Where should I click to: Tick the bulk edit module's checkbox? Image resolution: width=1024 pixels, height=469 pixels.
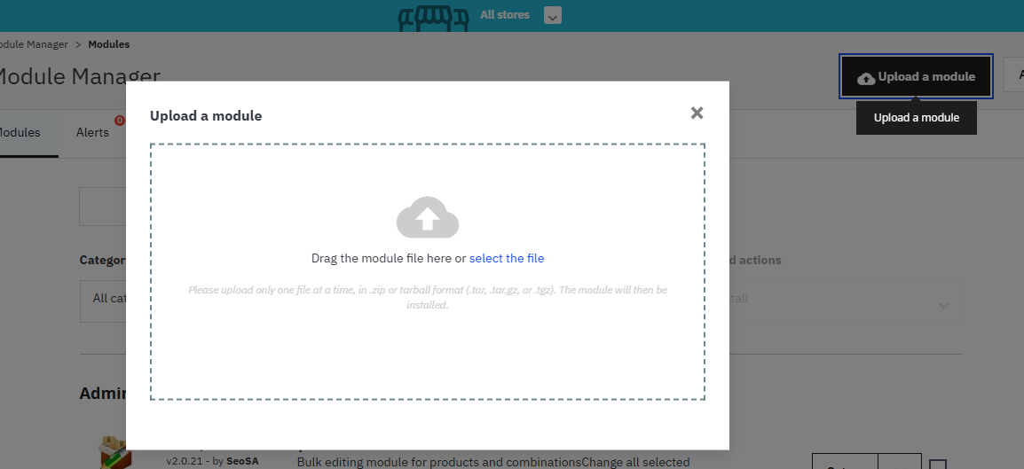(938, 465)
